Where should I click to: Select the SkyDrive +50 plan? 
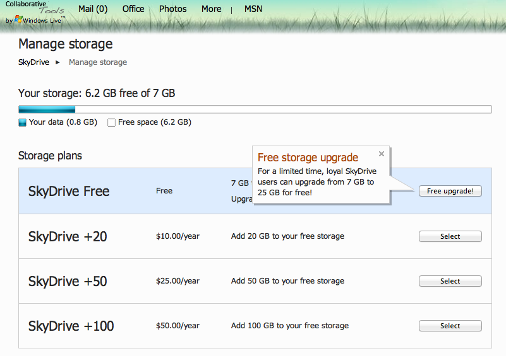coord(450,281)
